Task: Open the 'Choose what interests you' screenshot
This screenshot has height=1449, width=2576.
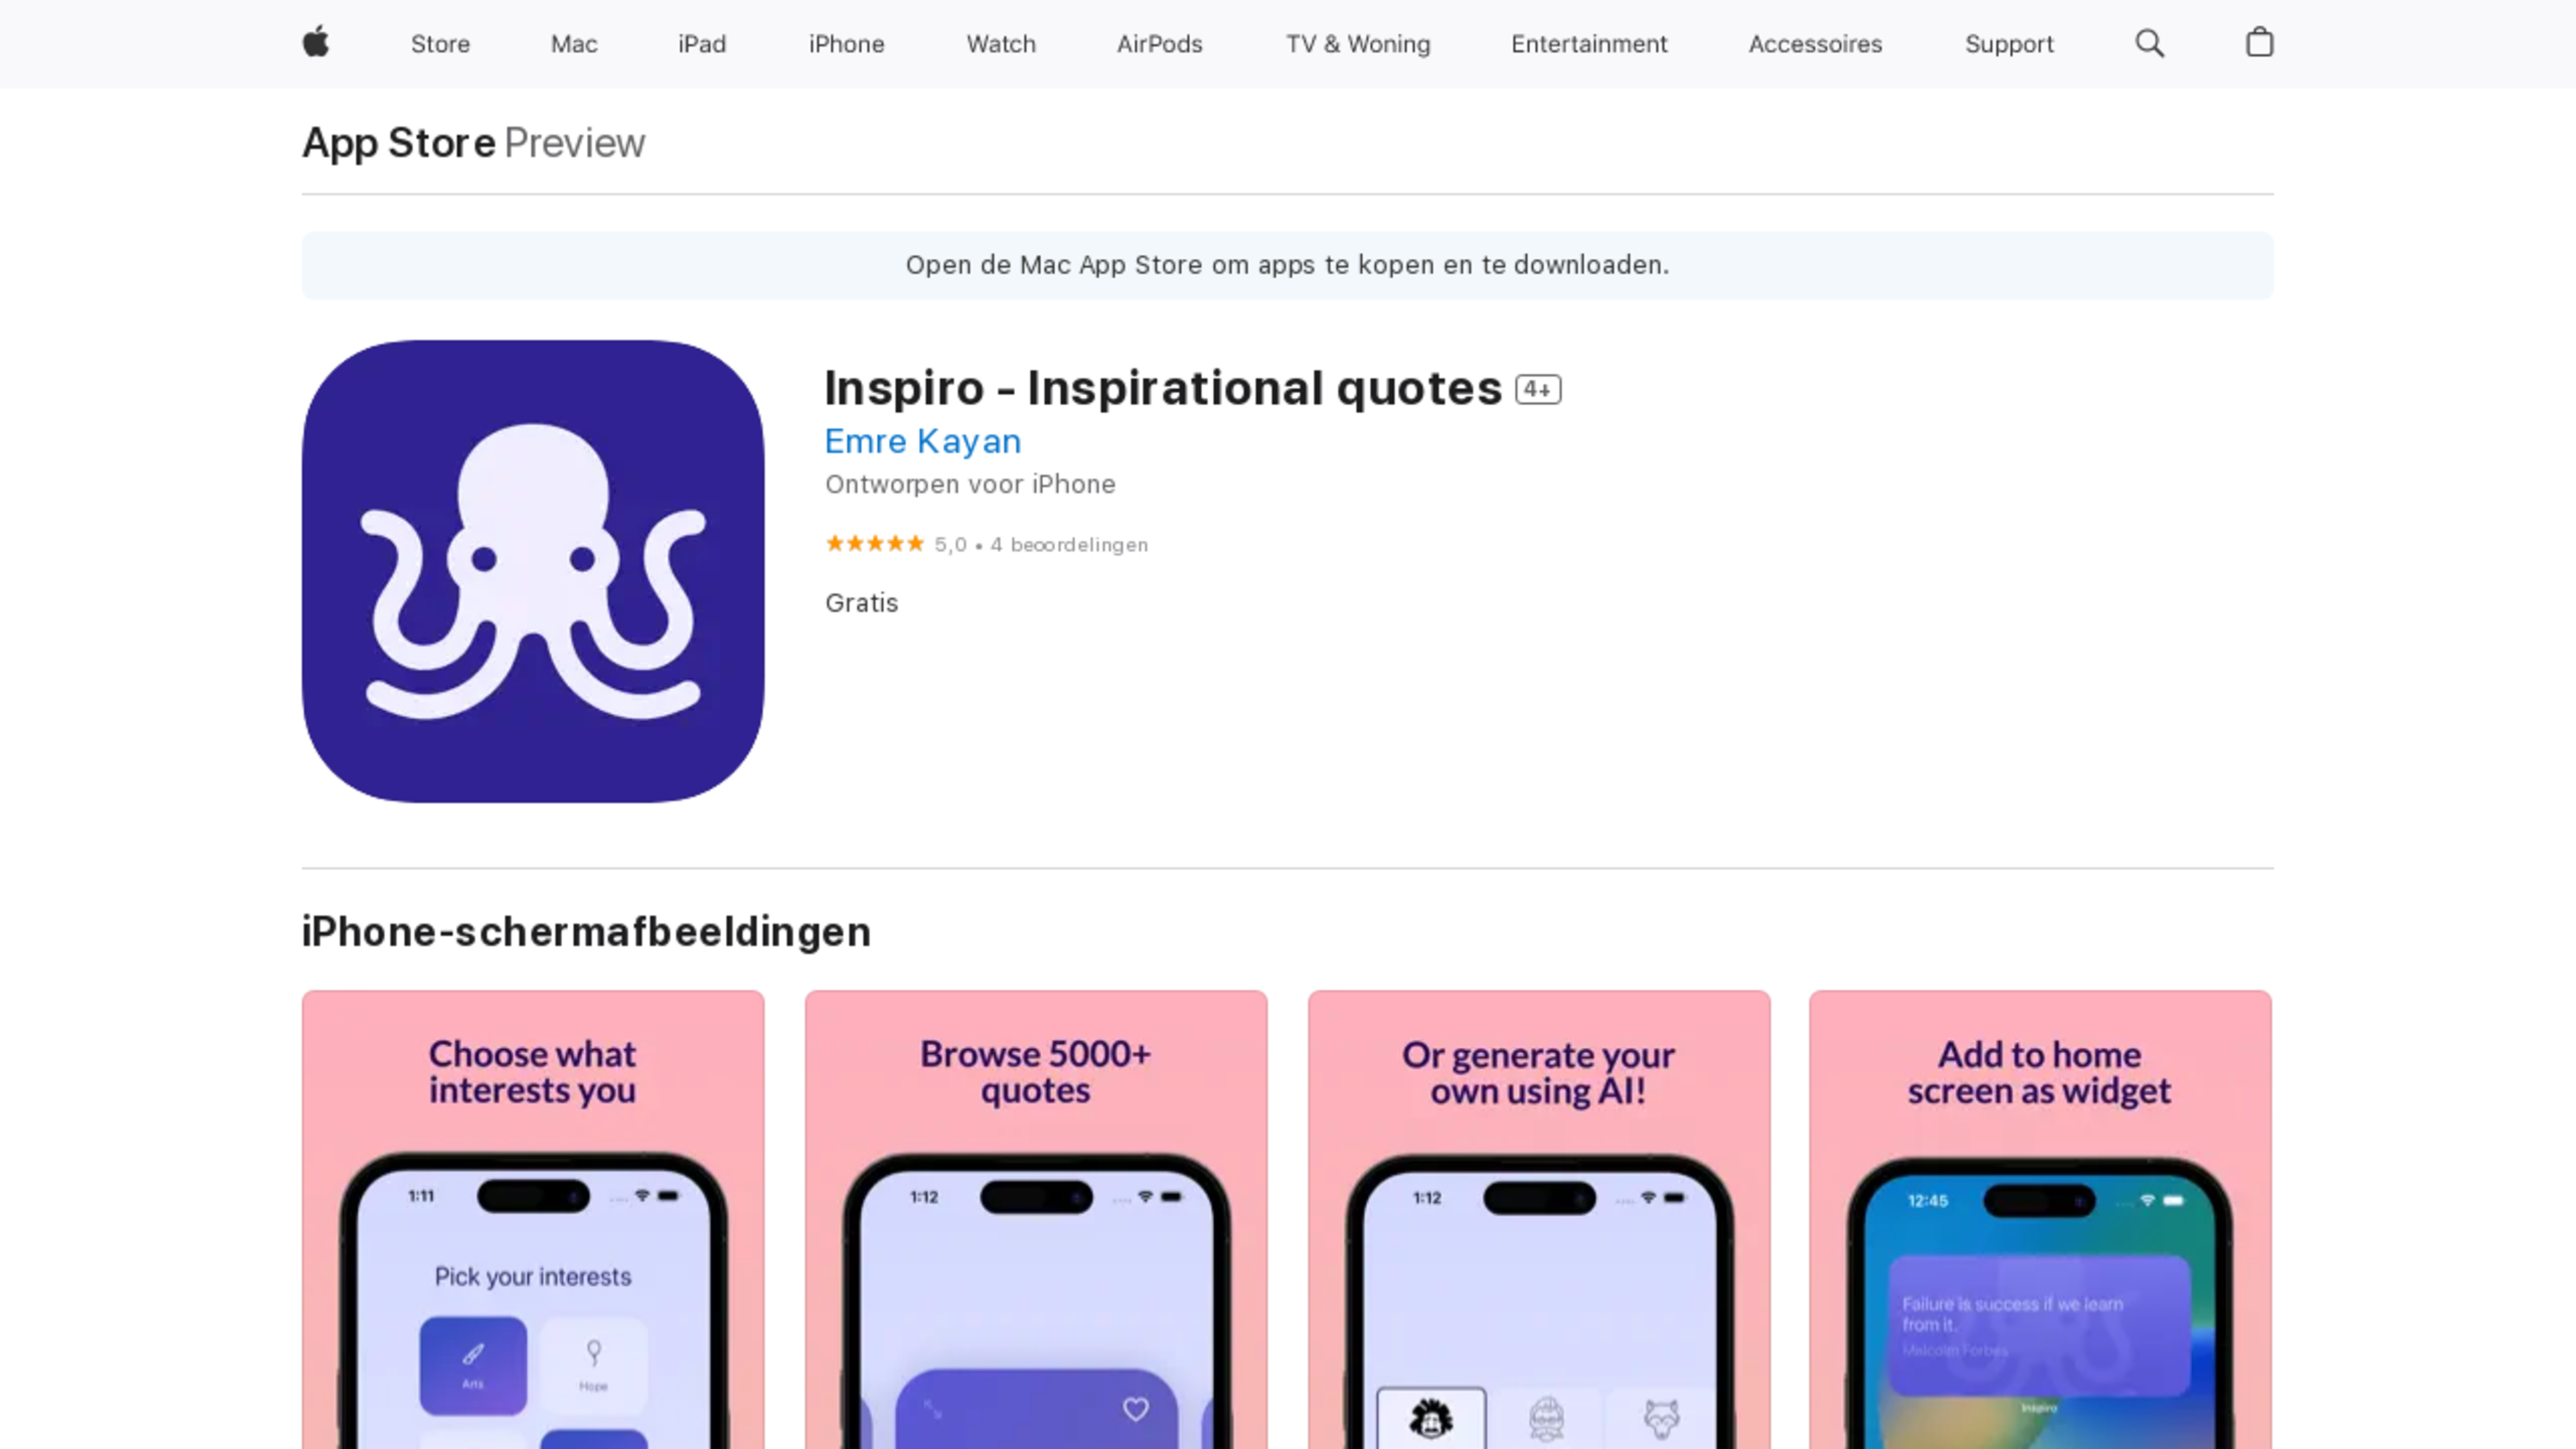Action: pos(533,1219)
